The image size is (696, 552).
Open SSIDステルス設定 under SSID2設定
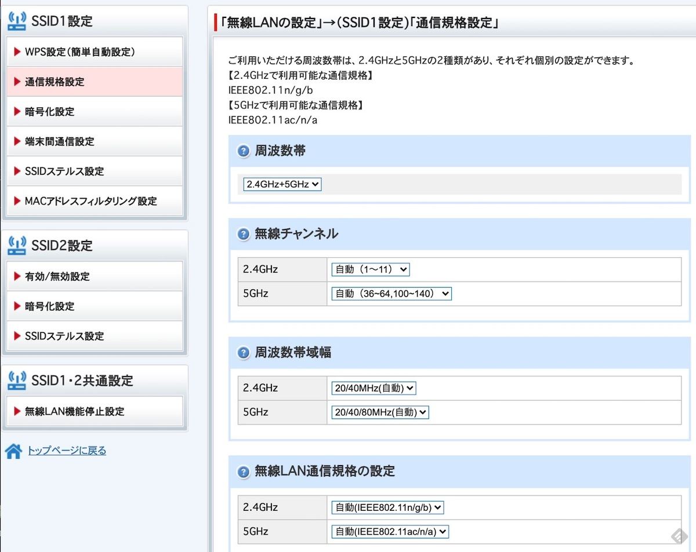pyautogui.click(x=95, y=336)
